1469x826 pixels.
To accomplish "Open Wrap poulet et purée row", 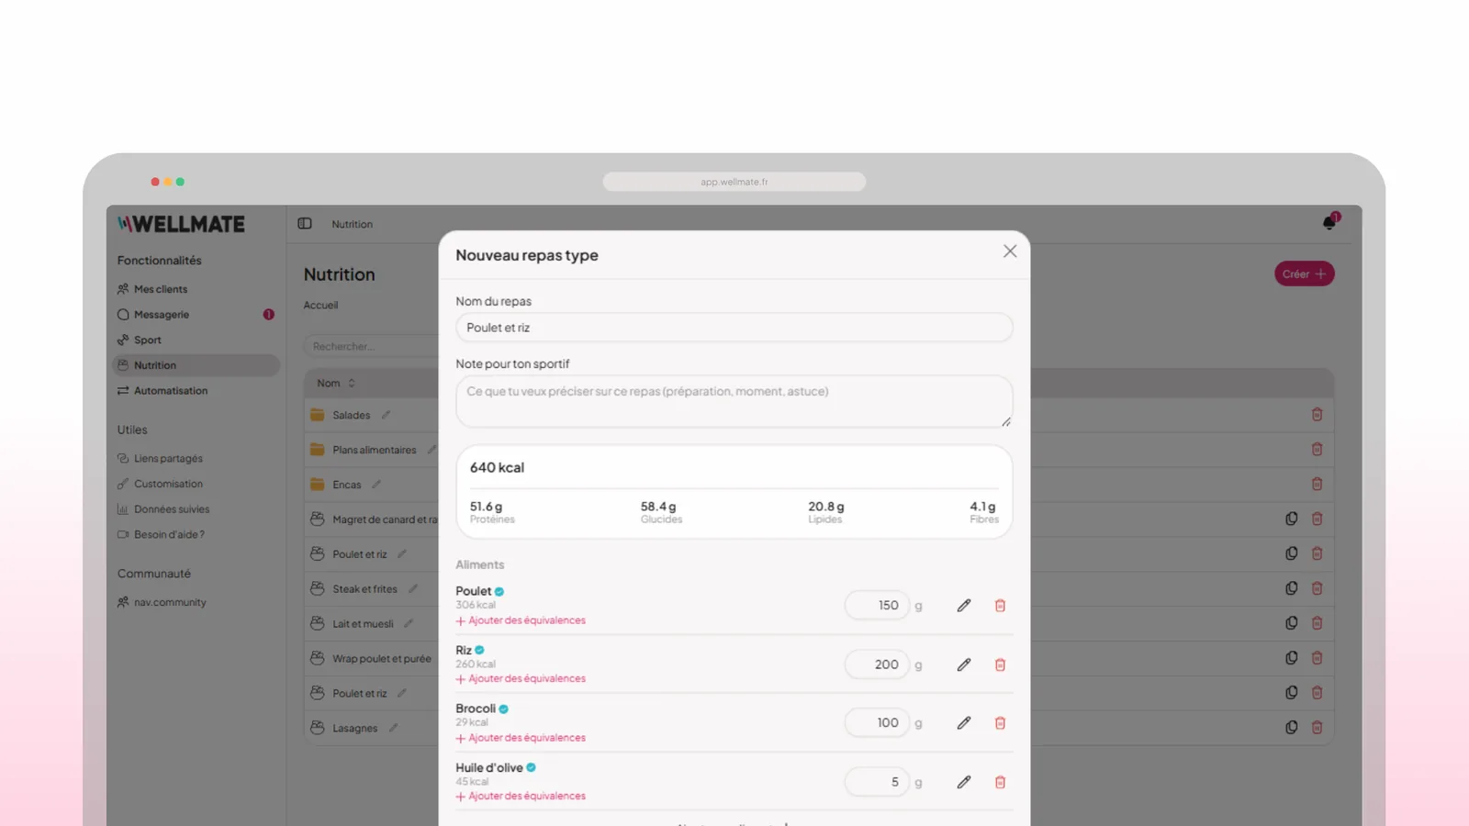I will pos(382,659).
